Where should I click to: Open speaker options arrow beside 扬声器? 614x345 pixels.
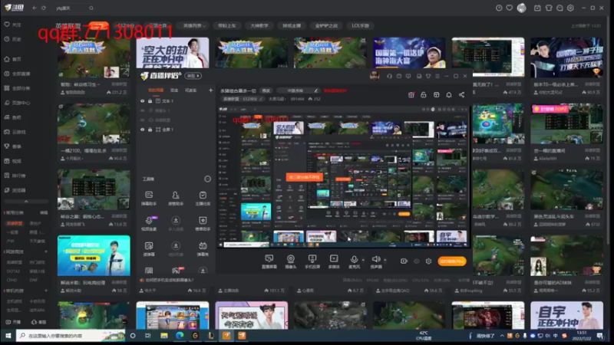pos(385,260)
